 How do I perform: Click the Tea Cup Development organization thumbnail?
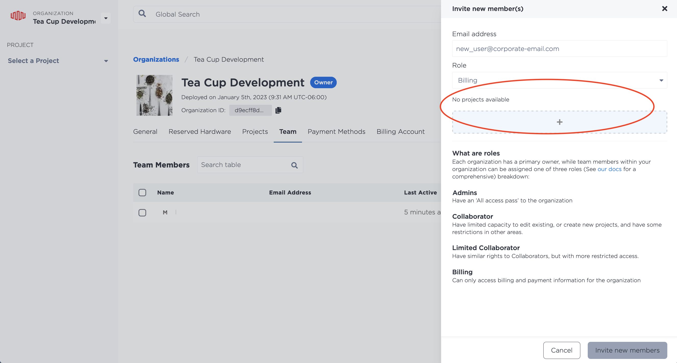tap(154, 95)
